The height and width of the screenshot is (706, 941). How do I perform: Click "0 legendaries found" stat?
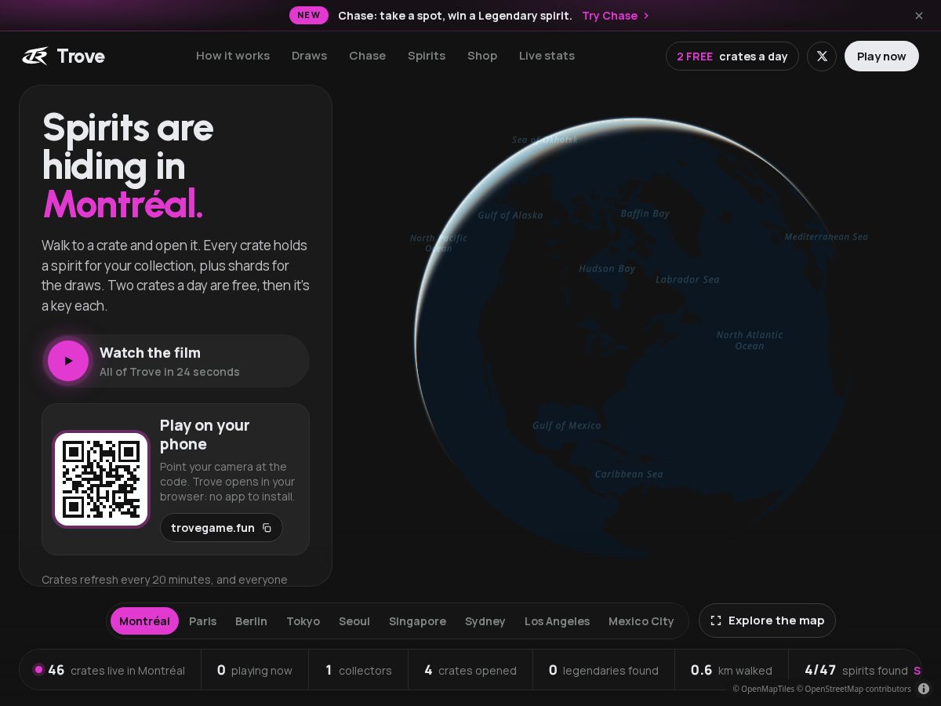pos(604,670)
